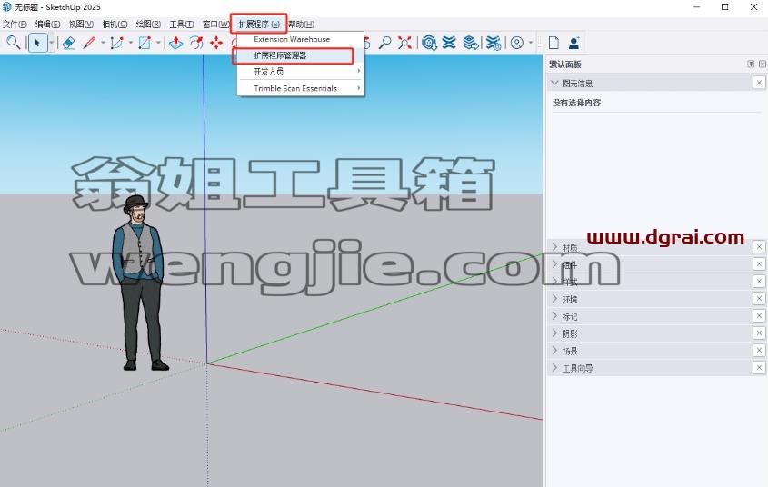Open the 文件(F) menu
The height and width of the screenshot is (487, 768).
pos(15,24)
